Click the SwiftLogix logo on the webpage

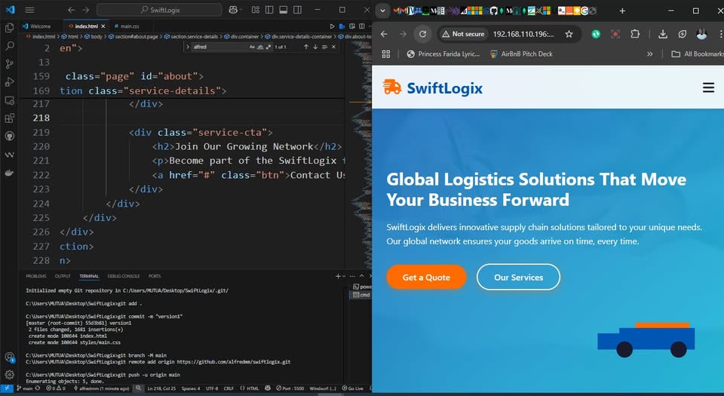(x=433, y=87)
